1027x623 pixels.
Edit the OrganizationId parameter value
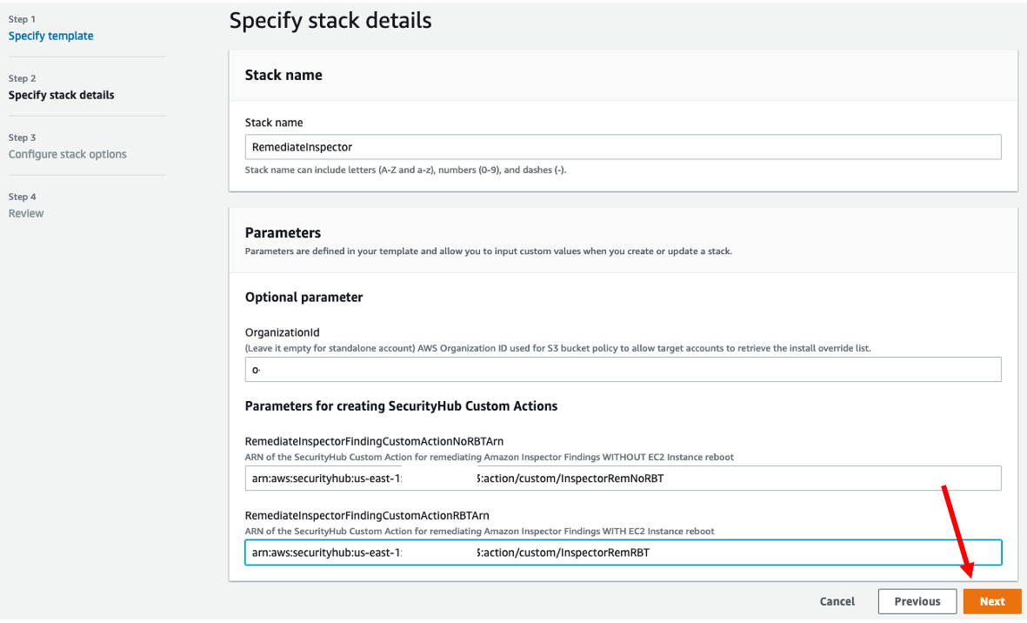tap(623, 369)
